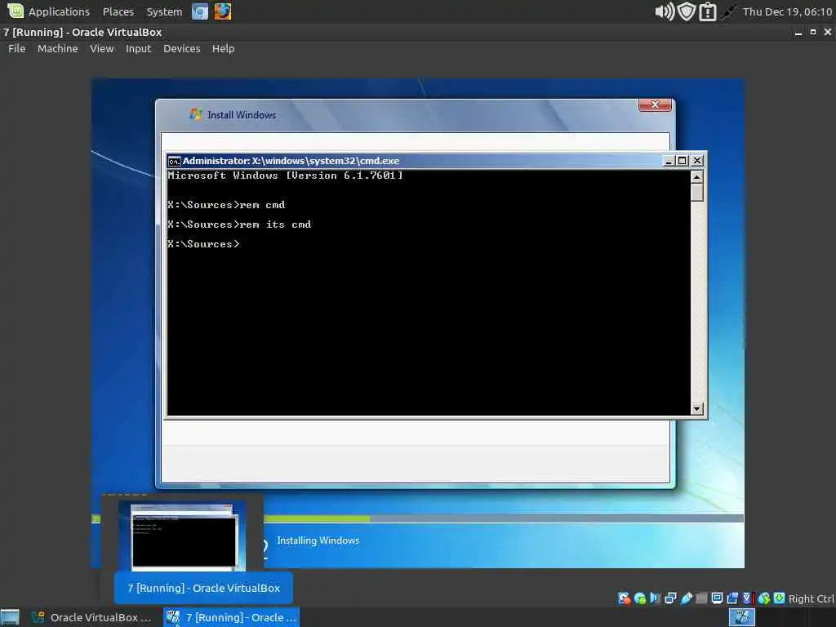Click the mouse integration status icon
The width and height of the screenshot is (836, 627).
tap(764, 598)
